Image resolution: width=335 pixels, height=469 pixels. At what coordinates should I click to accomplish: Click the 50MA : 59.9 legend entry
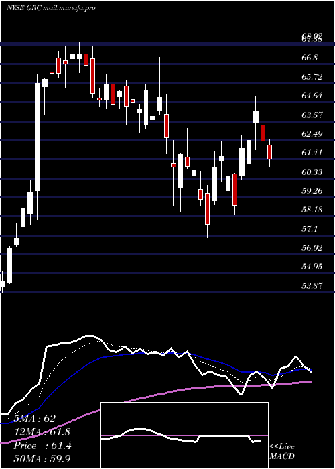click(x=42, y=458)
